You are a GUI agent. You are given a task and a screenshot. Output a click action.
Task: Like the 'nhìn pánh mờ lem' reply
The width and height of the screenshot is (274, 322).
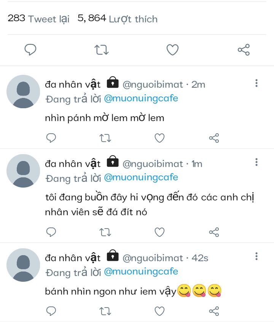click(159, 138)
